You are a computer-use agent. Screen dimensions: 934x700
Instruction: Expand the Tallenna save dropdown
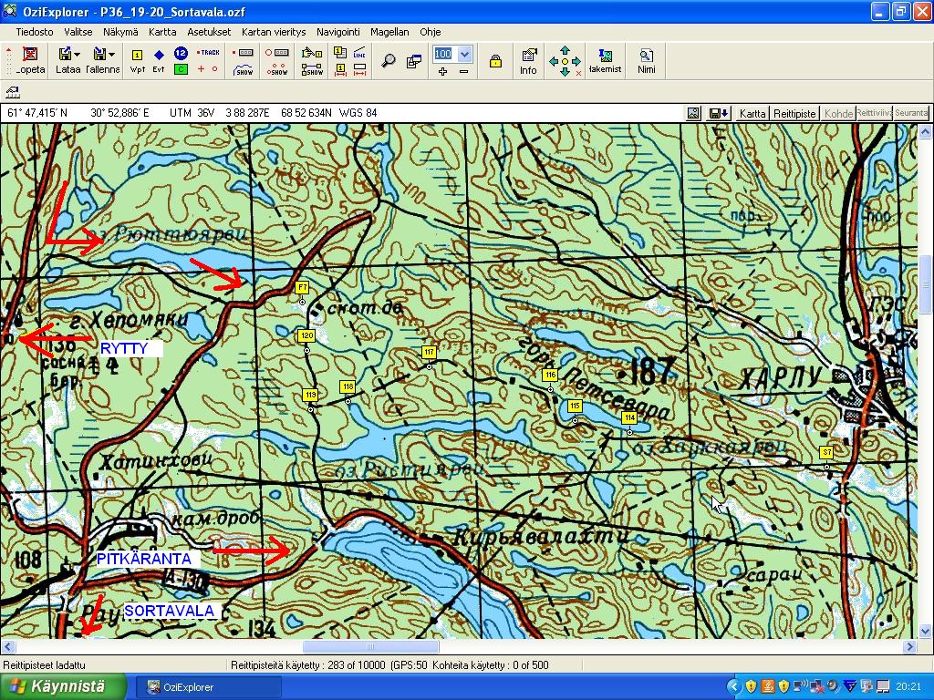tap(112, 55)
